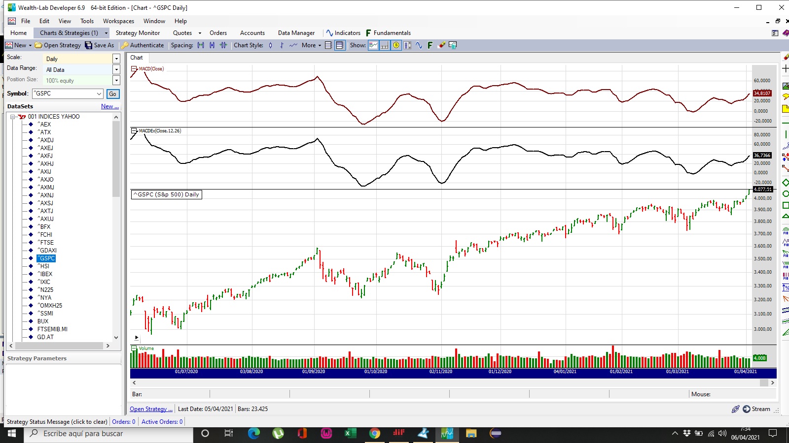Select the rectangle drawing tool
789x443 pixels.
point(786,205)
